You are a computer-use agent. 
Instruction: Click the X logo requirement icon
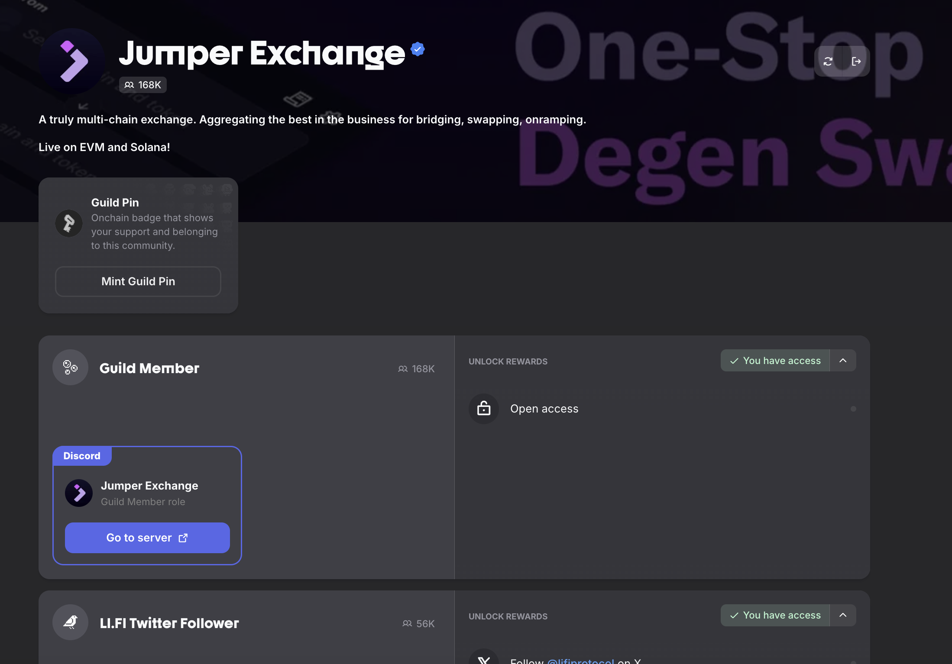484,660
